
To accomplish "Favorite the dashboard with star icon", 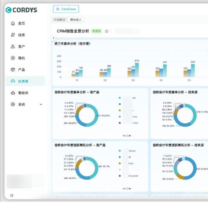I will [x=106, y=31].
